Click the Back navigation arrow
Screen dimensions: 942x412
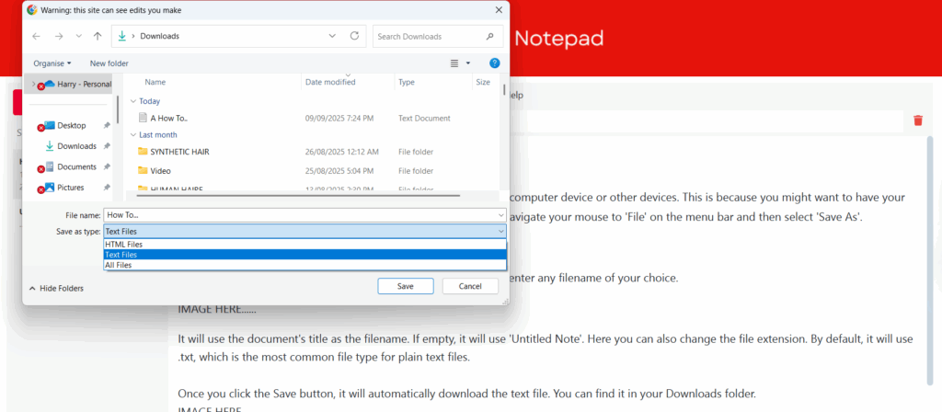tap(36, 37)
